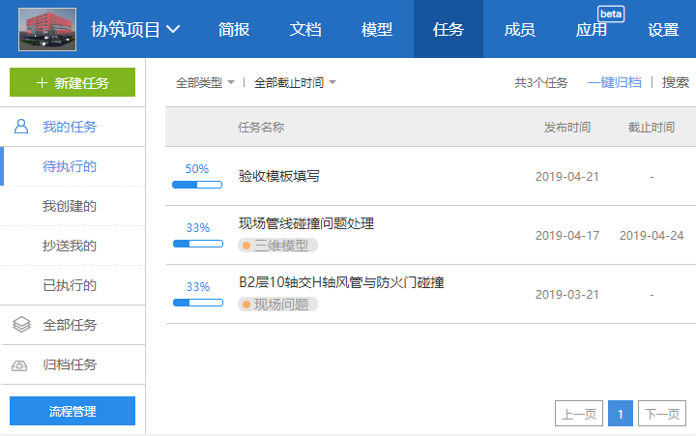696x436 pixels.
Task: Click the beta badge above 应用
Action: click(611, 14)
